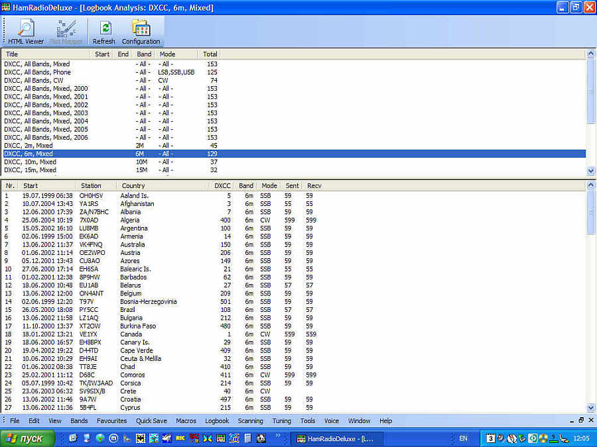The width and height of the screenshot is (597, 447).
Task: Open the Tuning menu
Action: (282, 421)
